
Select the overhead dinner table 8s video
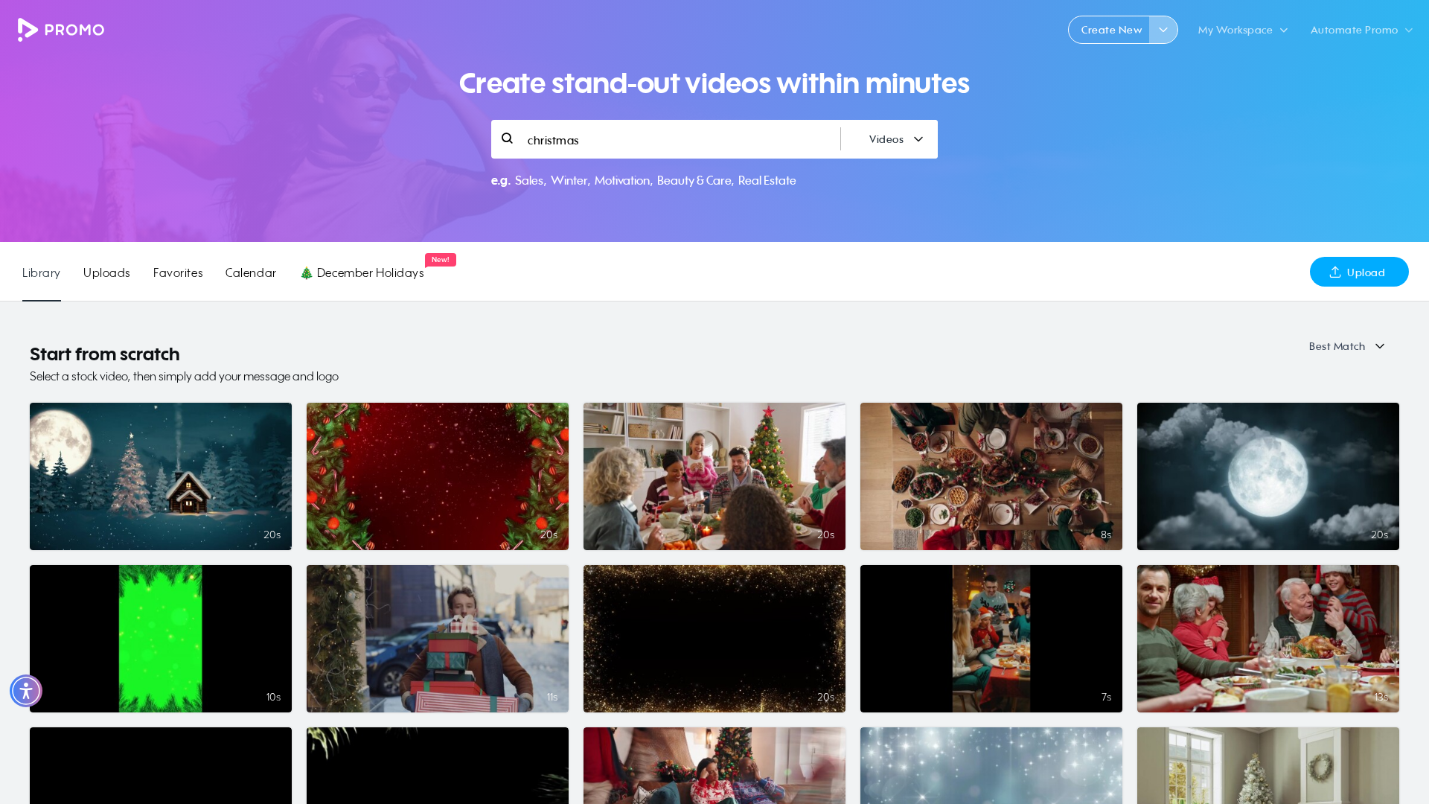tap(991, 476)
